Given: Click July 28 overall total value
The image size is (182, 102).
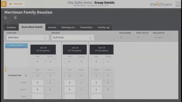Looking at the screenshot, I should click(38, 61).
